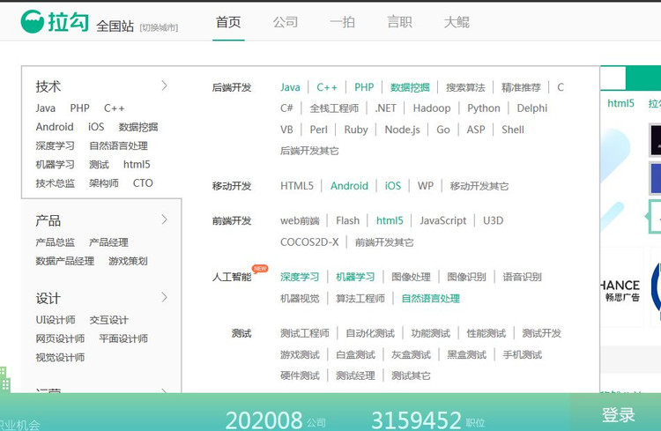The image size is (661, 431).
Task: Select Flash job link
Action: tap(348, 220)
